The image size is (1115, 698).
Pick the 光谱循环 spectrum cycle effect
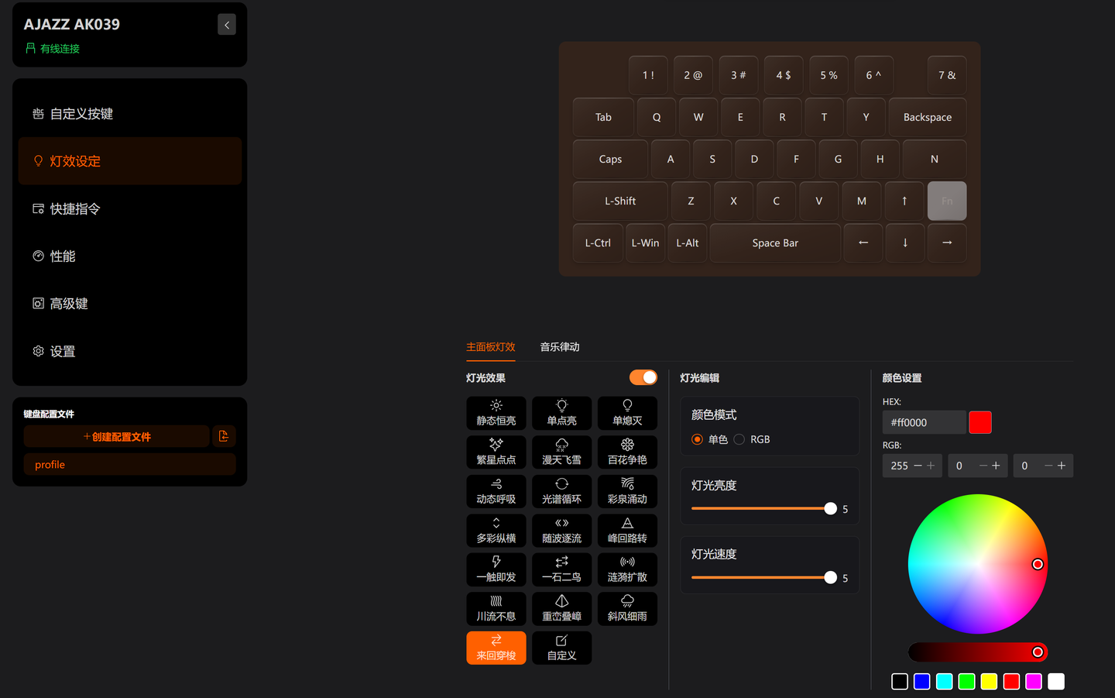point(562,491)
